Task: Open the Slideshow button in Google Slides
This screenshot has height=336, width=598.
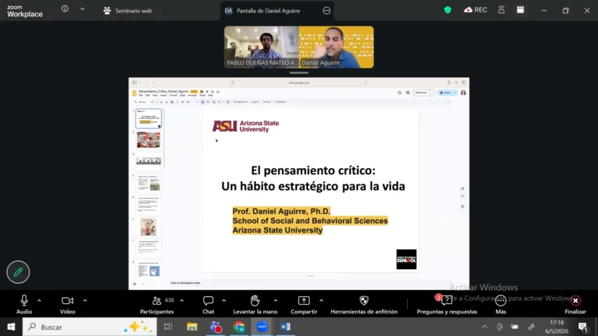Action: (421, 93)
